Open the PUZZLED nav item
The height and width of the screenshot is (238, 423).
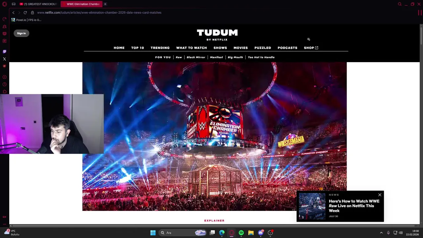(x=263, y=48)
